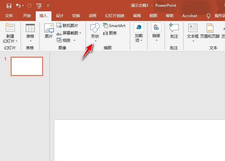Select the 插入 ribbon tab

click(x=43, y=16)
